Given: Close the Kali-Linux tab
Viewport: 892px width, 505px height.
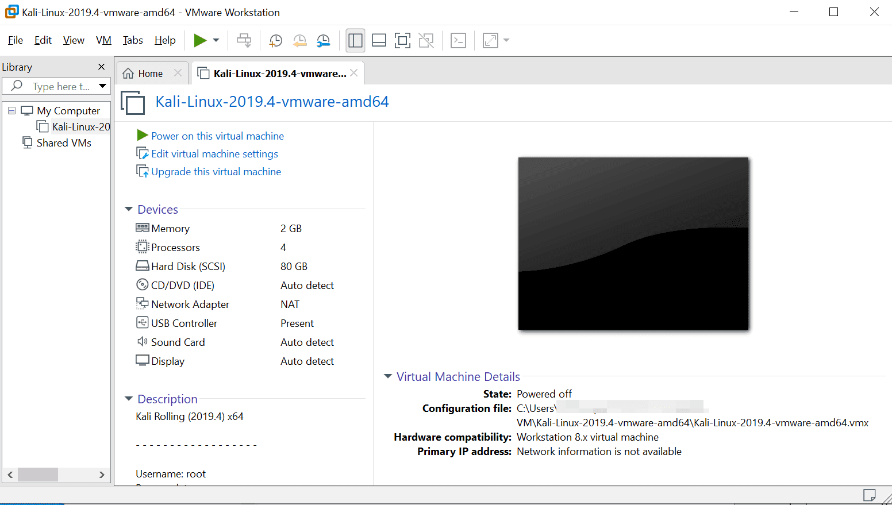Looking at the screenshot, I should pos(354,73).
